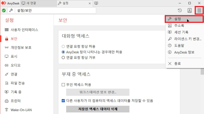Open 개인정보 보호 settings section

pyautogui.click(x=21, y=47)
